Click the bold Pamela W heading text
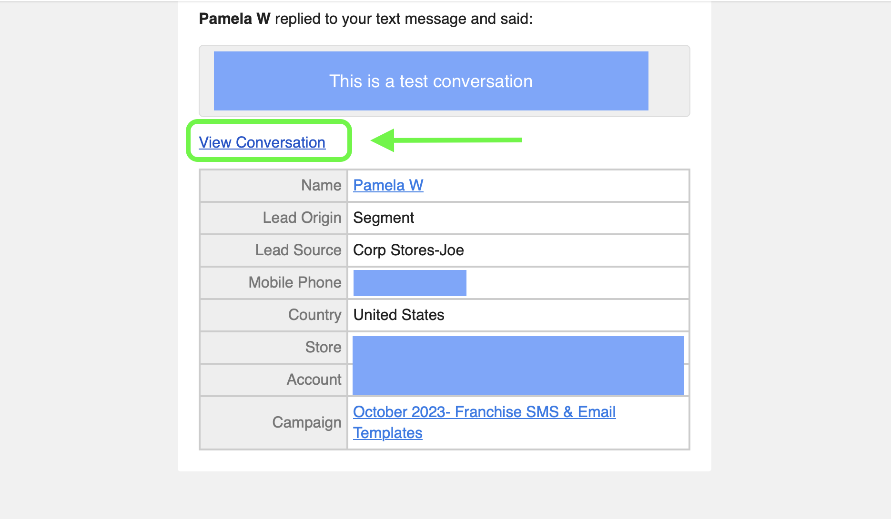 pyautogui.click(x=234, y=19)
